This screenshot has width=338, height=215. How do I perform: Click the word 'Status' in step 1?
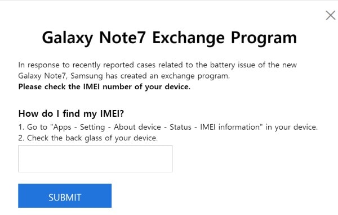pos(180,127)
